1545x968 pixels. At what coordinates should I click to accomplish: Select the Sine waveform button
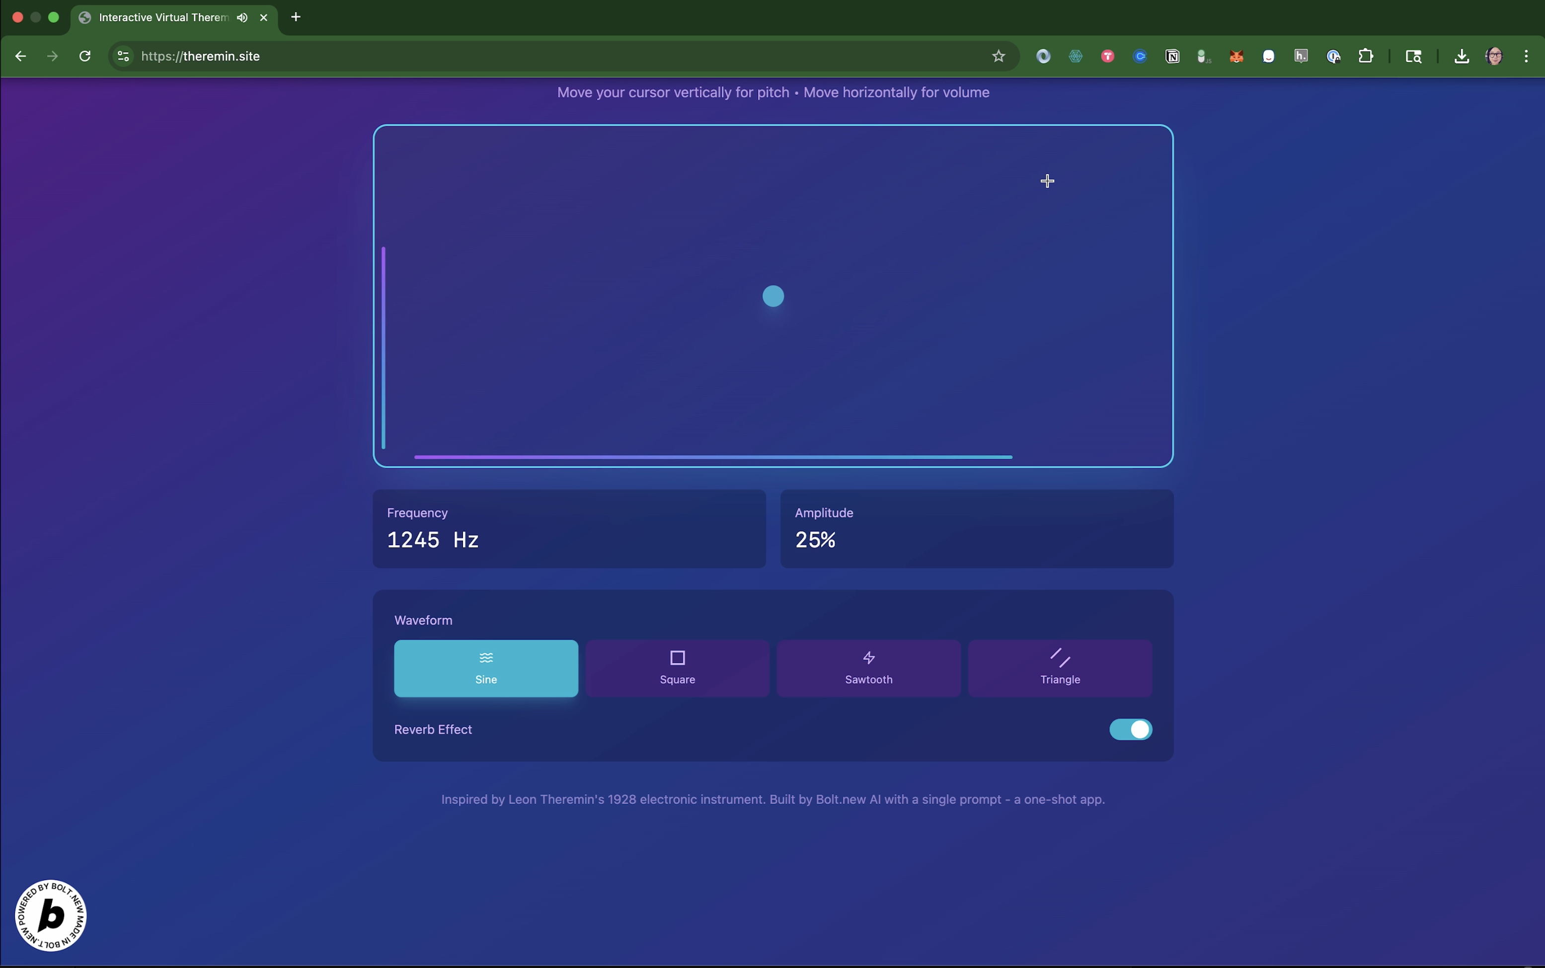486,668
